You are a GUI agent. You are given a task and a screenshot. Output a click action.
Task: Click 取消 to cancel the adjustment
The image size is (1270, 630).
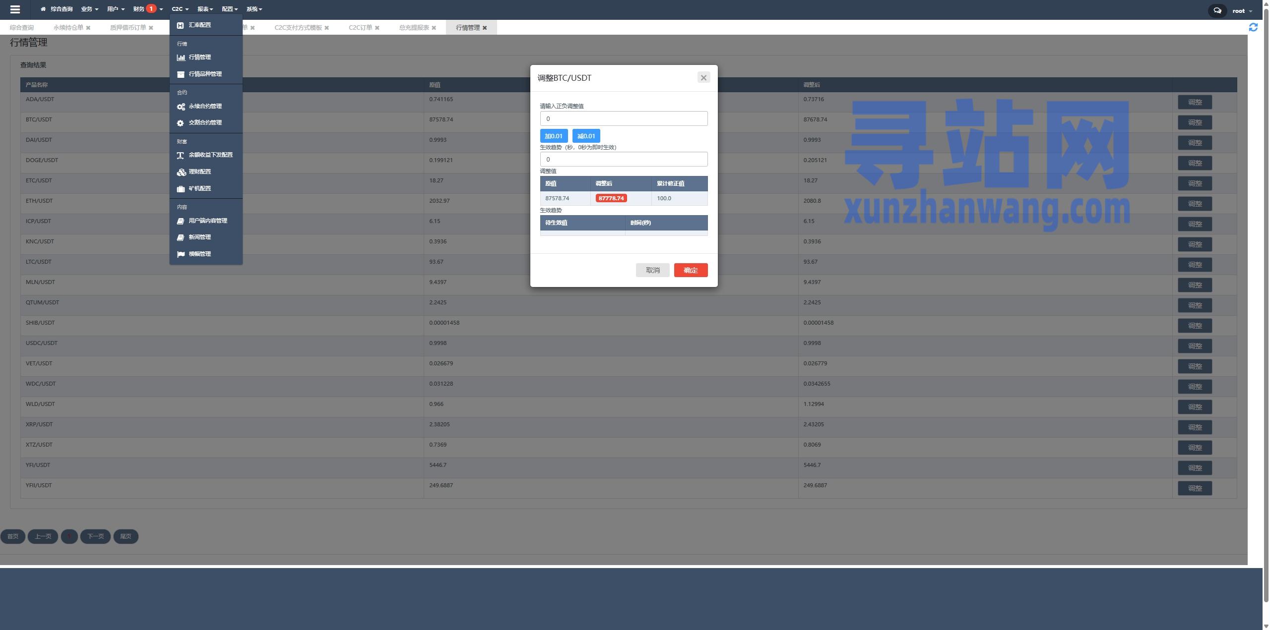tap(652, 270)
